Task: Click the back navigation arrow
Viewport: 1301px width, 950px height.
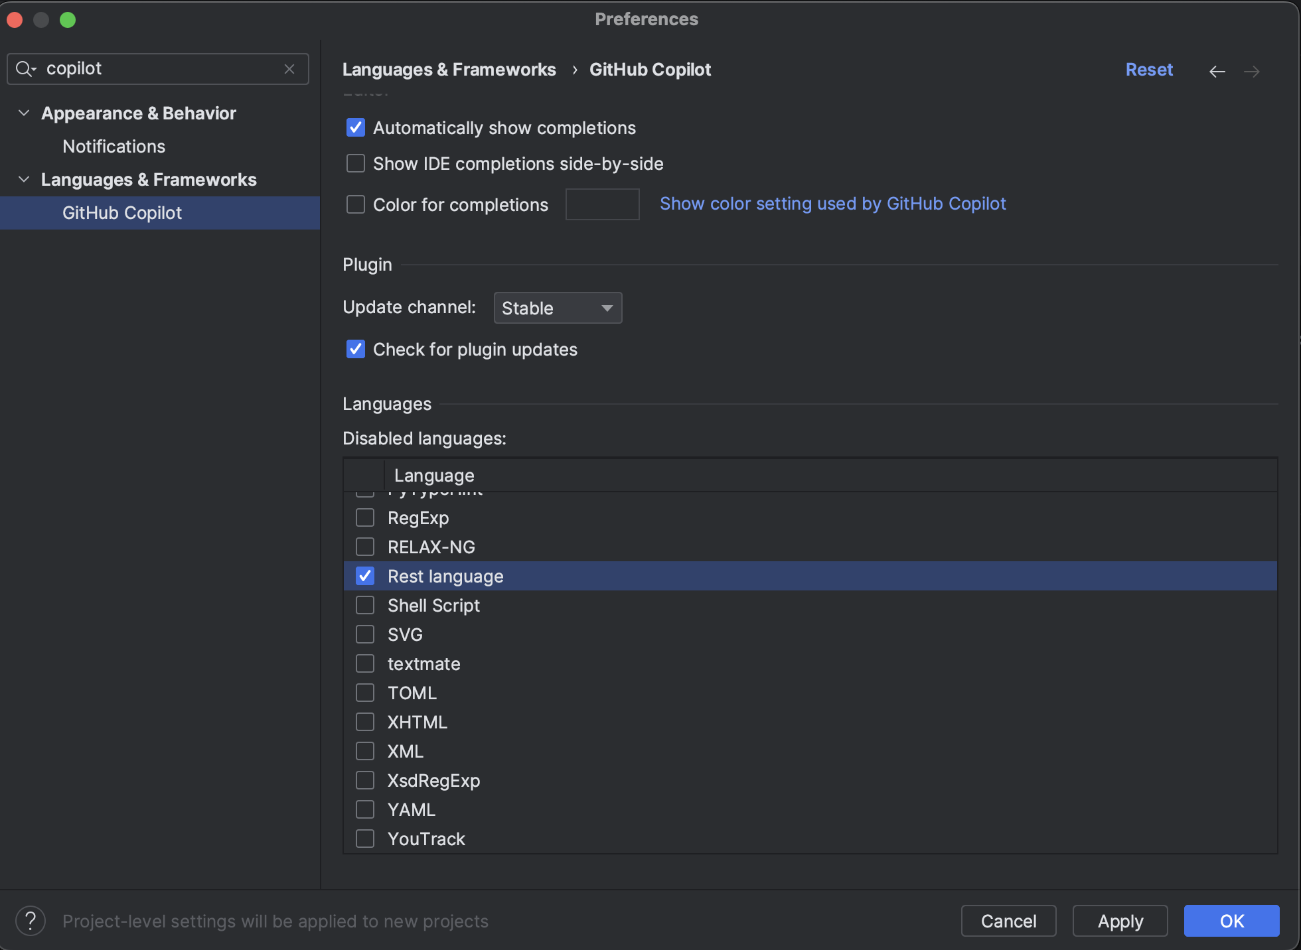Action: pyautogui.click(x=1217, y=71)
